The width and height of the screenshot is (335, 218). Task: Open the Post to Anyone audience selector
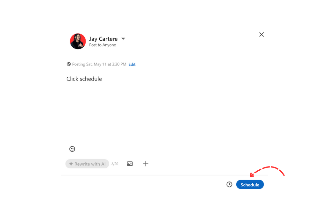pos(102,45)
